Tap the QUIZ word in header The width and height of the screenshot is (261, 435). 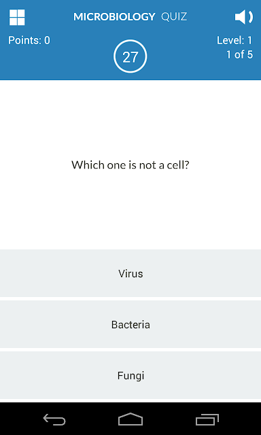pyautogui.click(x=174, y=17)
